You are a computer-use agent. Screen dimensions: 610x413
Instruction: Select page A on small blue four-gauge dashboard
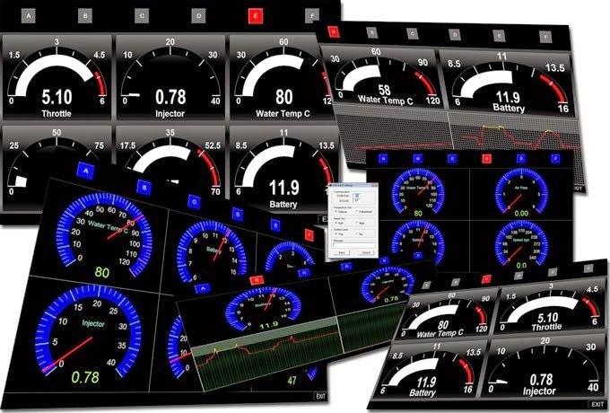coord(383,158)
